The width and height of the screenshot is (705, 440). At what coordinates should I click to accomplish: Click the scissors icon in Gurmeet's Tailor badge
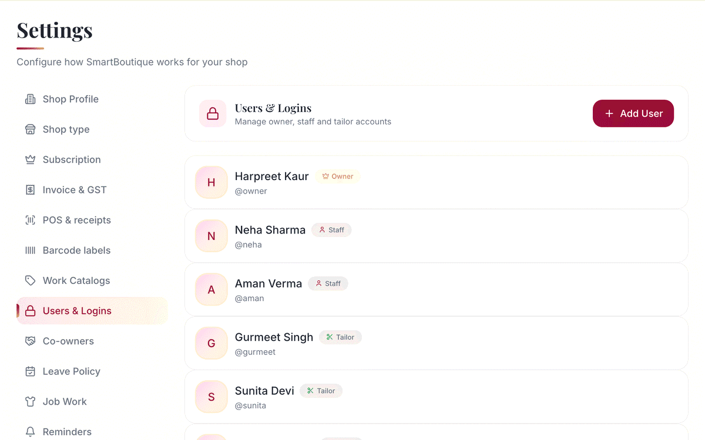(330, 337)
